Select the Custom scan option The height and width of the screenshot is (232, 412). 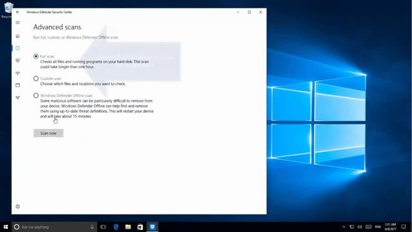(36, 79)
